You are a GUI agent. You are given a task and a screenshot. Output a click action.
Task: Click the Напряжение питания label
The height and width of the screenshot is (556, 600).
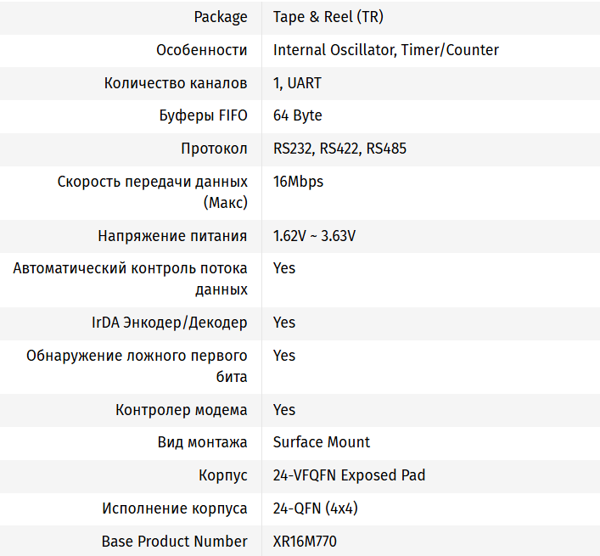tap(172, 236)
